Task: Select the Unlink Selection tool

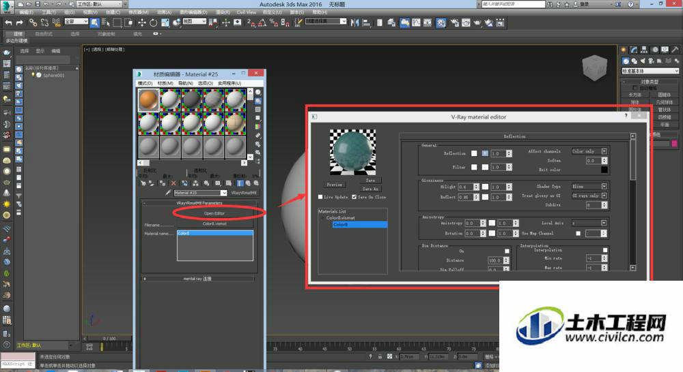Action: click(x=45, y=22)
